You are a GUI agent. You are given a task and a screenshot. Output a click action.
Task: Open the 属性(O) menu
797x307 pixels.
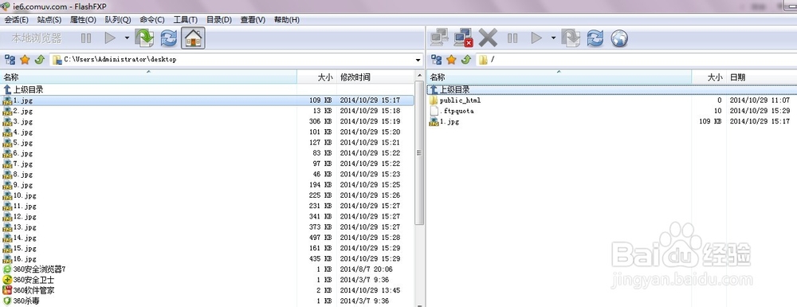click(x=83, y=20)
